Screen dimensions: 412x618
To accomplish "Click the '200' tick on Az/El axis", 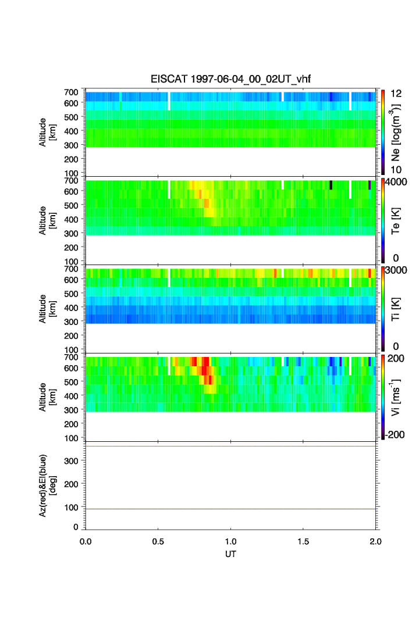I will [x=71, y=484].
